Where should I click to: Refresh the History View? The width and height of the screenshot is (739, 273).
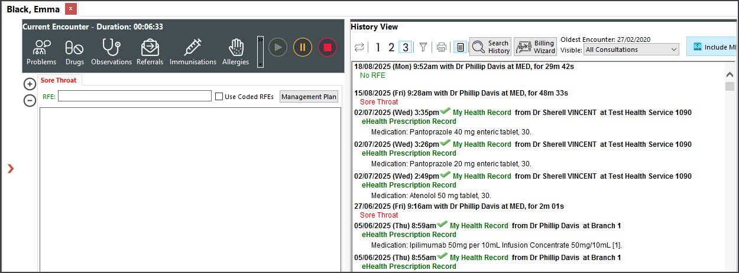(359, 47)
